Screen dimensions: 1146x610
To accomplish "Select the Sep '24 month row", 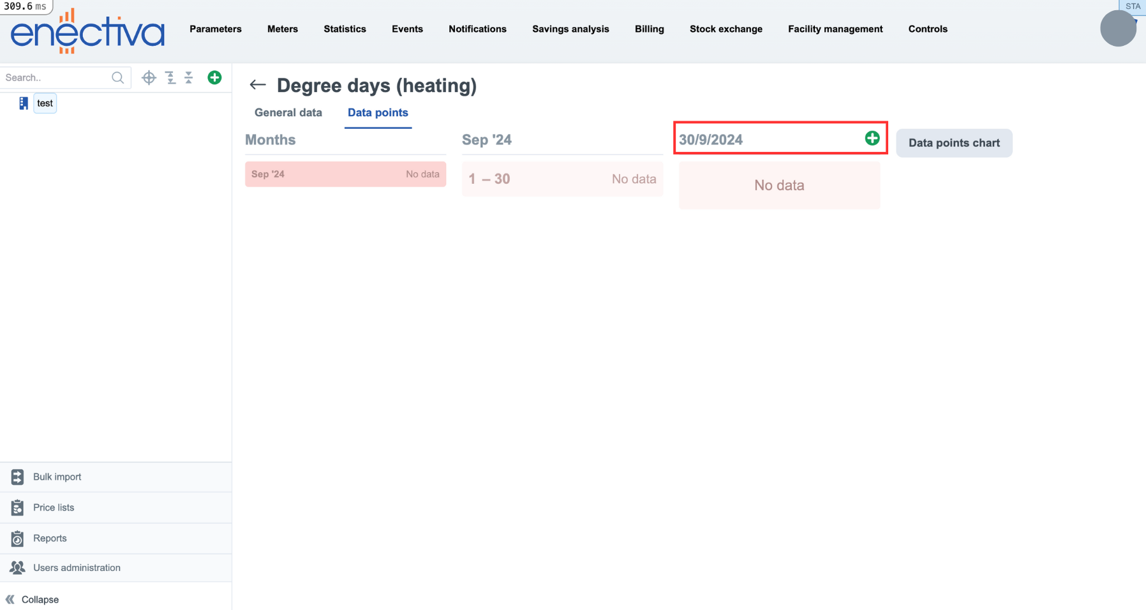I will [345, 174].
